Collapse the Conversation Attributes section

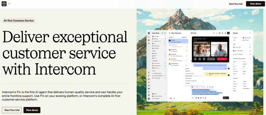coord(250,59)
